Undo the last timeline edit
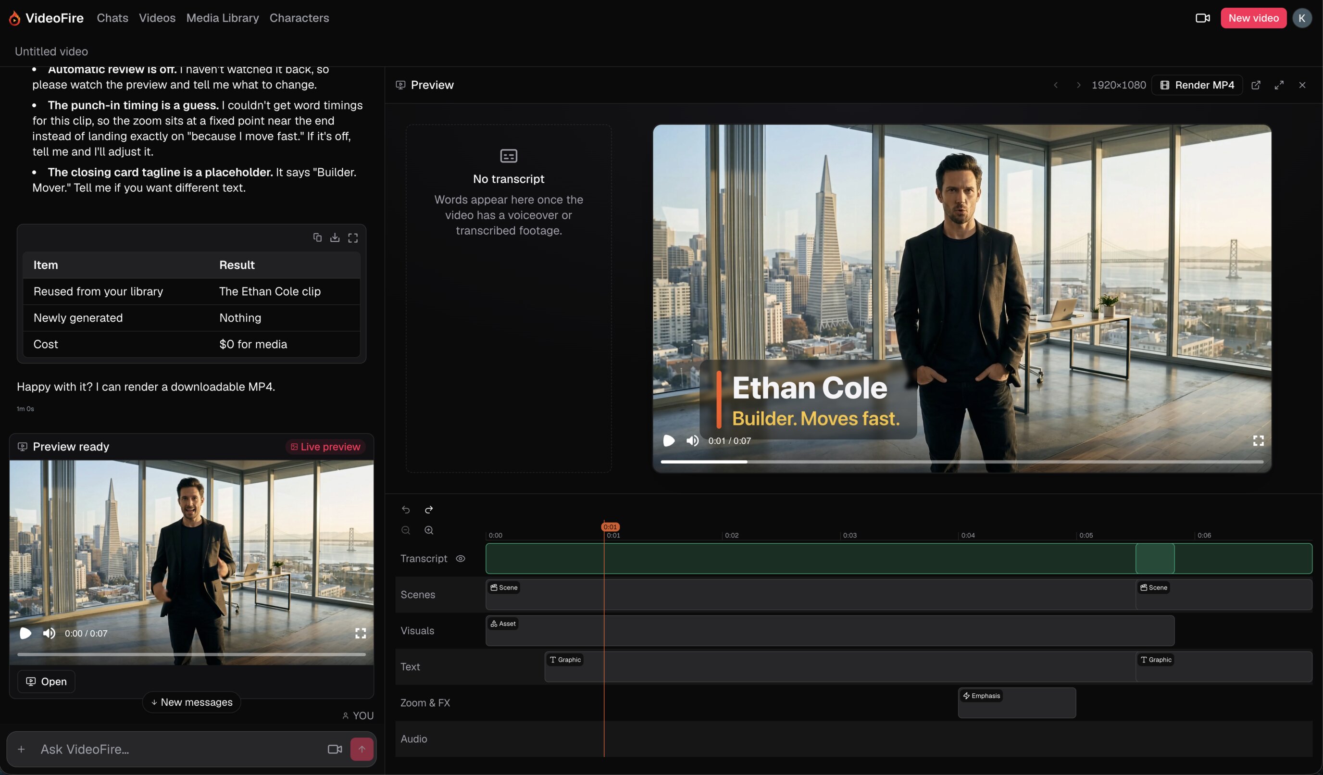This screenshot has height=775, width=1323. coord(405,509)
